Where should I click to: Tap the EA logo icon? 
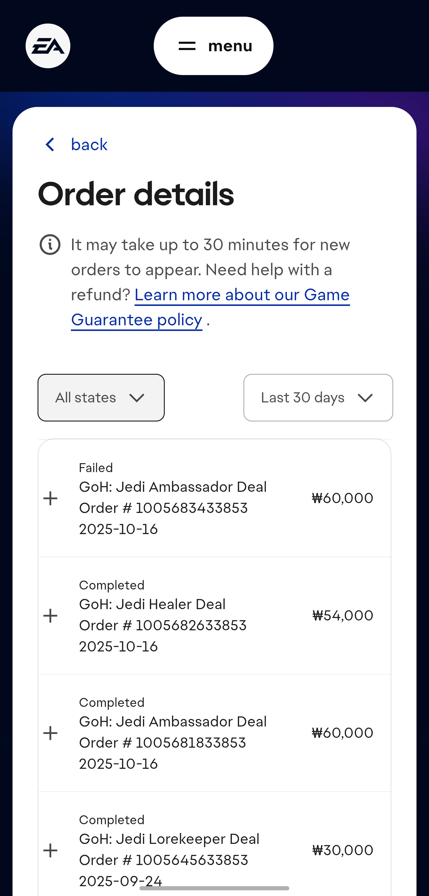pyautogui.click(x=48, y=46)
